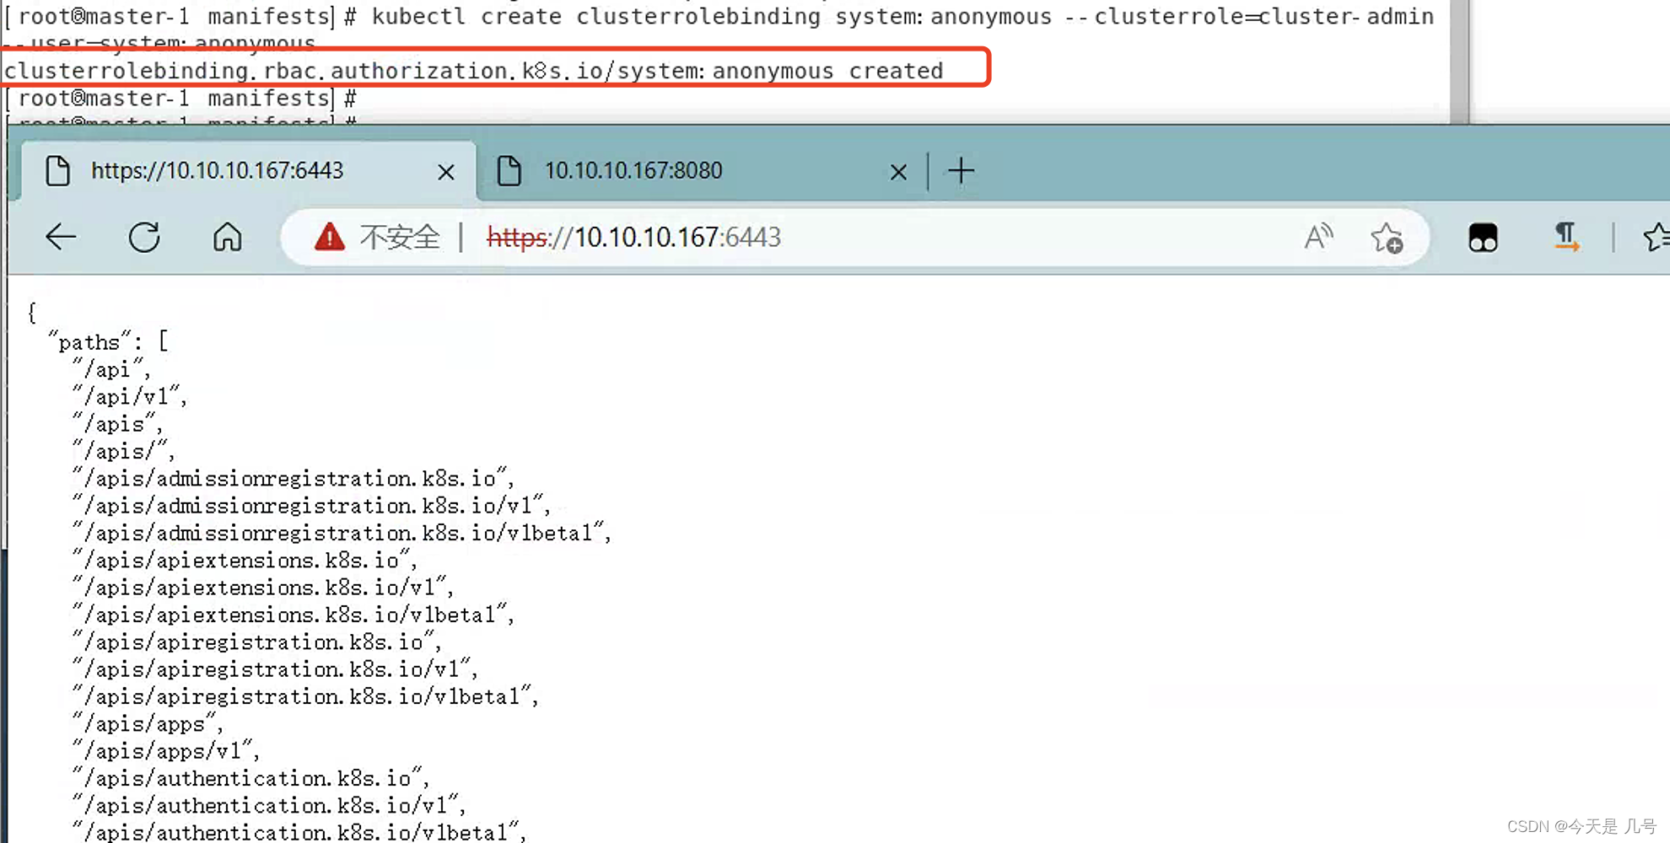Add this page to favorites star icon
The width and height of the screenshot is (1670, 843).
(x=1387, y=238)
